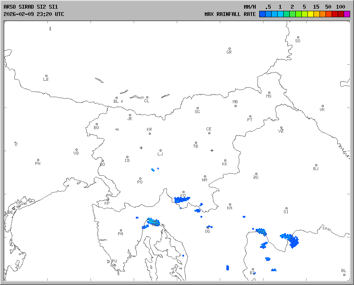Click the ARSO SIRAD SI2 SI1 title
The height and width of the screenshot is (285, 354).
pos(30,7)
